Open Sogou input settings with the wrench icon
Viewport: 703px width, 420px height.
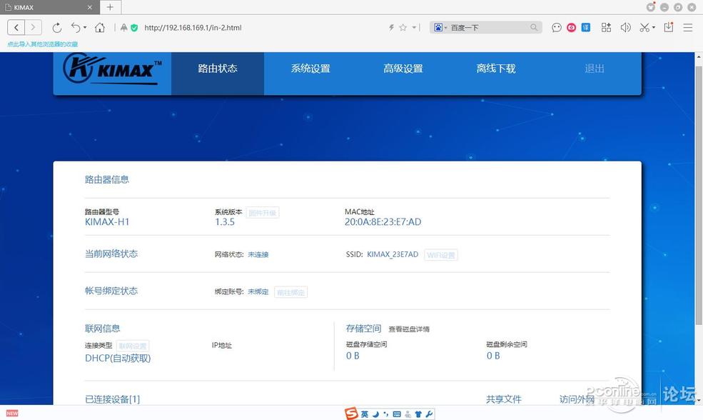click(x=428, y=414)
